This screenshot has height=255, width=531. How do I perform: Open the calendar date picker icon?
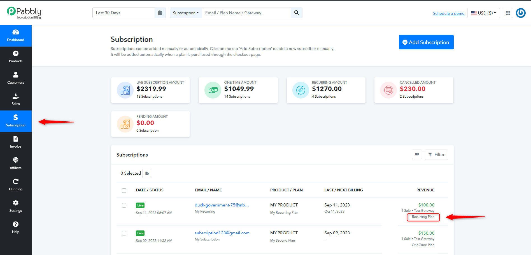pyautogui.click(x=160, y=13)
